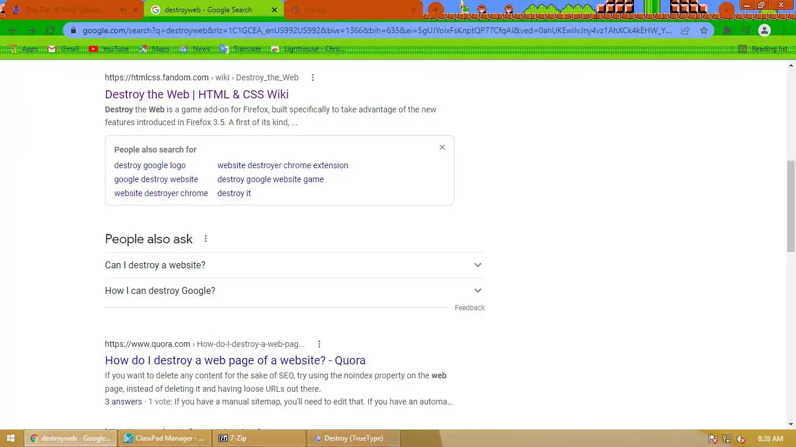The width and height of the screenshot is (796, 447).
Task: Open Quora 'How do I destroy a web page' result
Action: click(235, 360)
